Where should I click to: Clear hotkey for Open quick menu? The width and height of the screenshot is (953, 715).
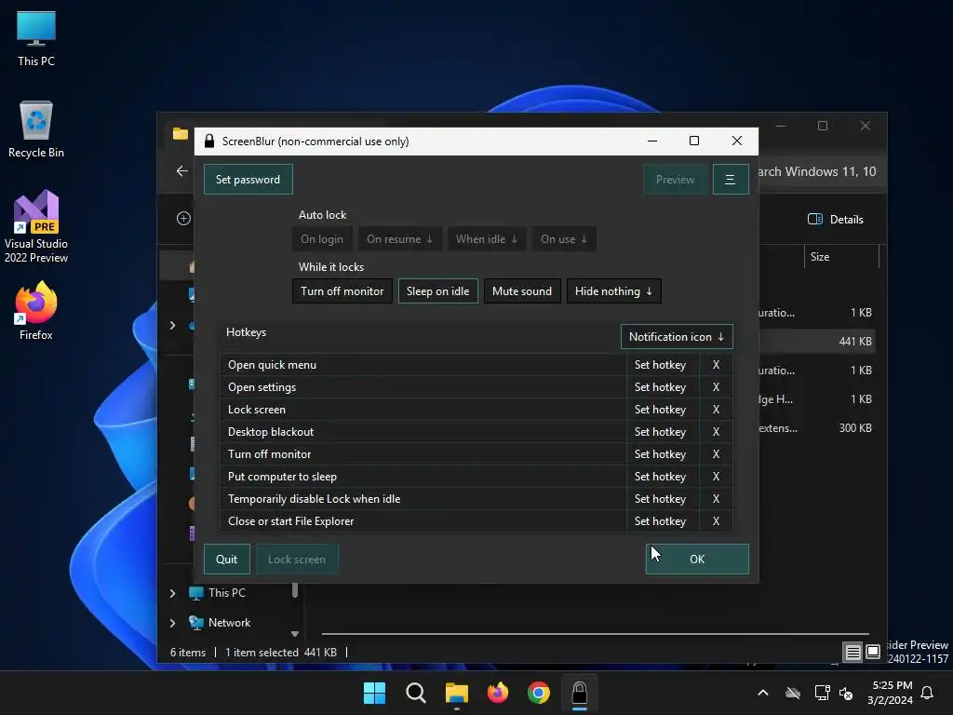coord(716,365)
